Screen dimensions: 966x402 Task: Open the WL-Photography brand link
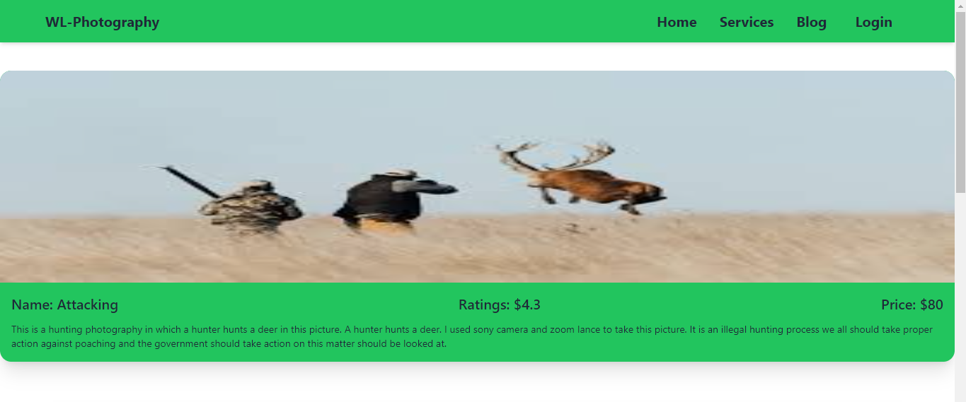(x=102, y=22)
